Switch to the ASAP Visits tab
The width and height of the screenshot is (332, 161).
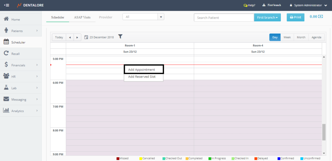pos(82,17)
